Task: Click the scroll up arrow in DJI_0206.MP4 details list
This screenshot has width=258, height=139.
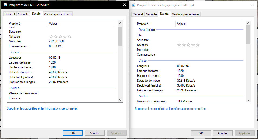Action: pyautogui.click(x=120, y=23)
